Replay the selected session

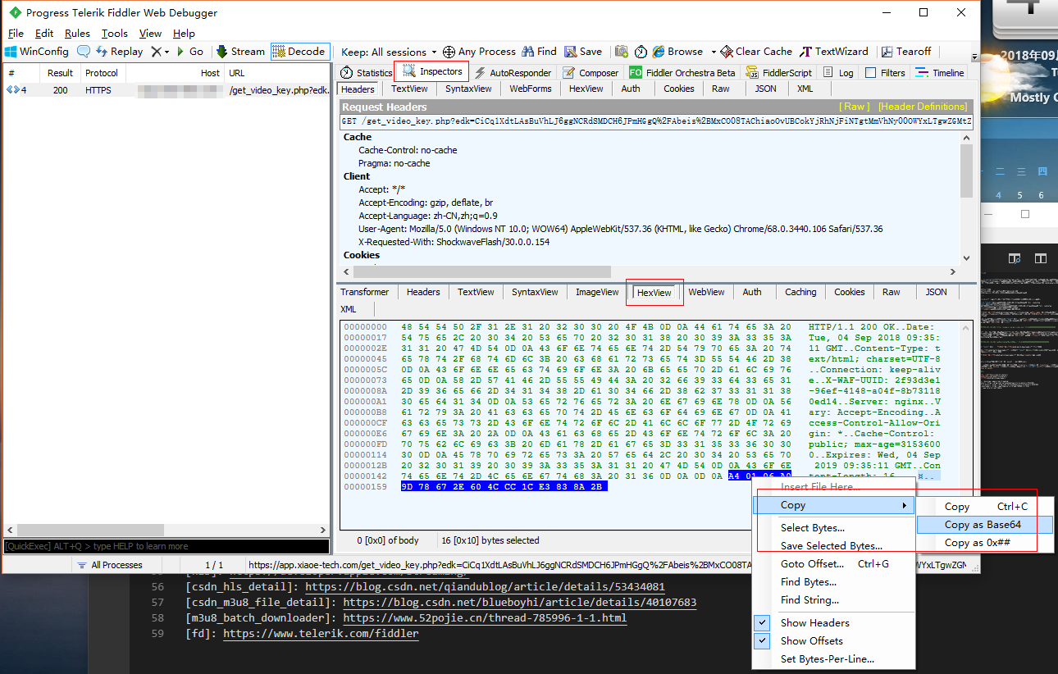(120, 51)
